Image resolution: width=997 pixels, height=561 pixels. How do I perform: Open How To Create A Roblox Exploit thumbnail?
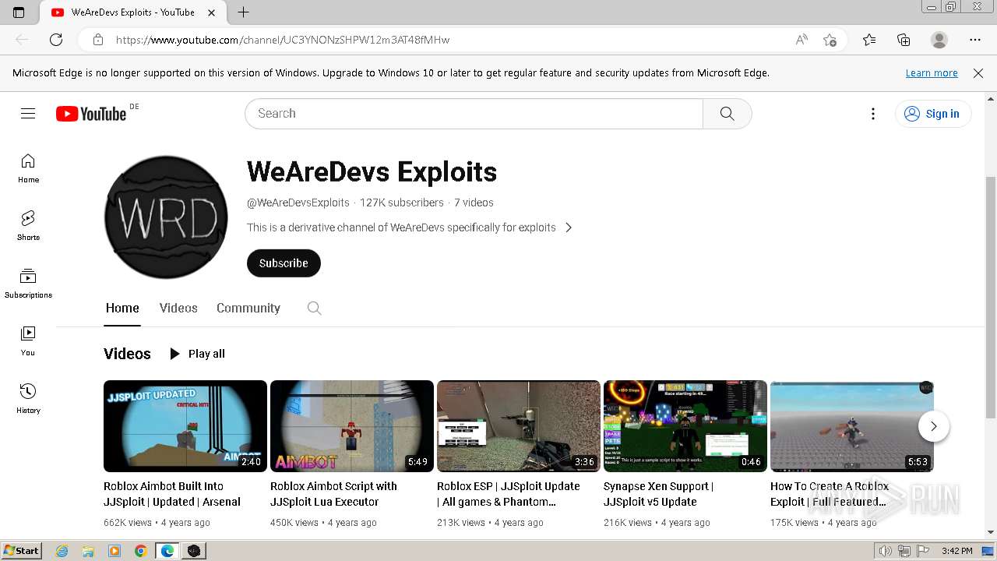852,426
